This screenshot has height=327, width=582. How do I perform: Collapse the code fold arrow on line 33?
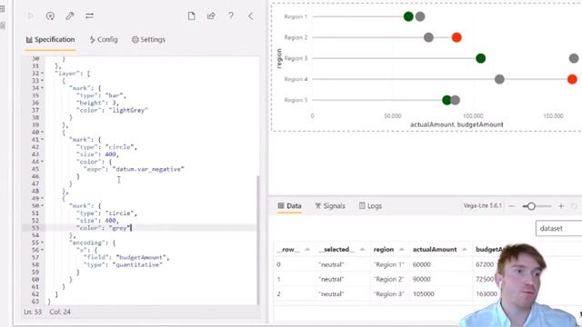[x=42, y=81]
